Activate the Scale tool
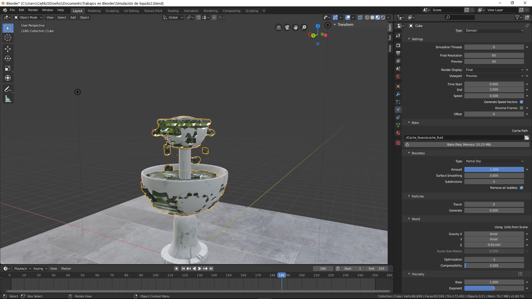Viewport: 532px width, 299px height. click(x=8, y=68)
